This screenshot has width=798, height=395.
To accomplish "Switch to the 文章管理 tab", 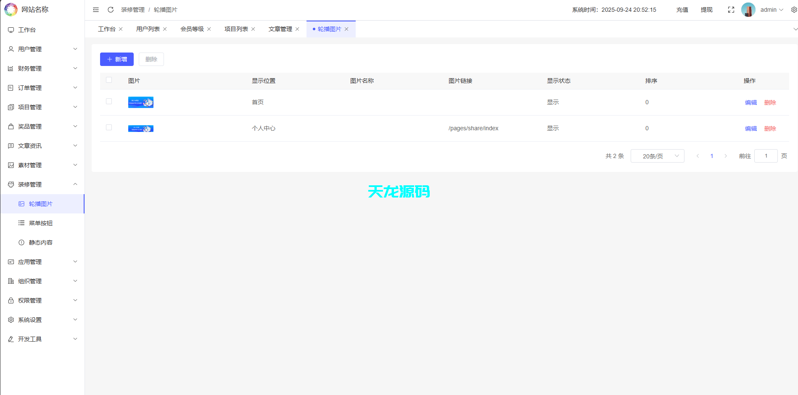I will coord(280,29).
